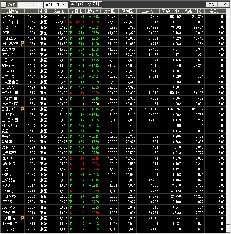
Task: Sort by the 市場 column header
Action: click(44, 11)
